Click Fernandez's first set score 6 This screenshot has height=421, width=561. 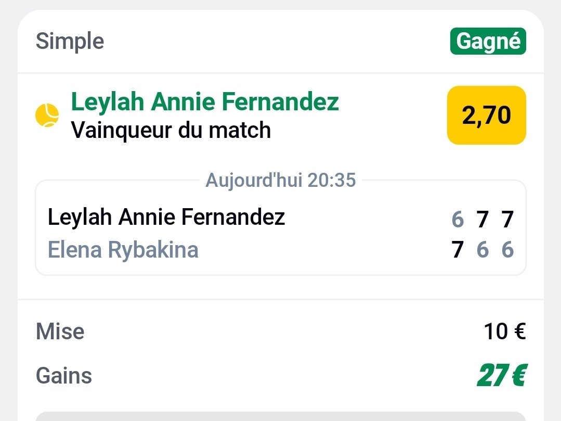pyautogui.click(x=458, y=220)
